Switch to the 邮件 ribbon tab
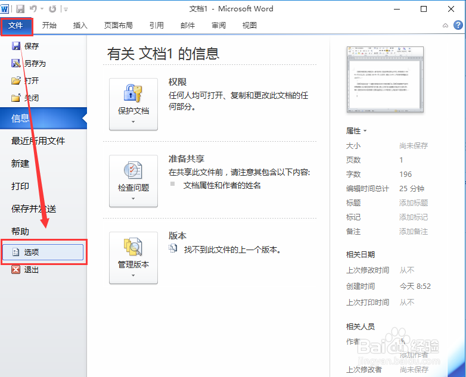Viewport: 466px width, 377px height. coord(188,26)
